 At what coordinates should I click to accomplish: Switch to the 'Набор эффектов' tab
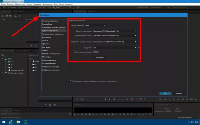point(23,51)
